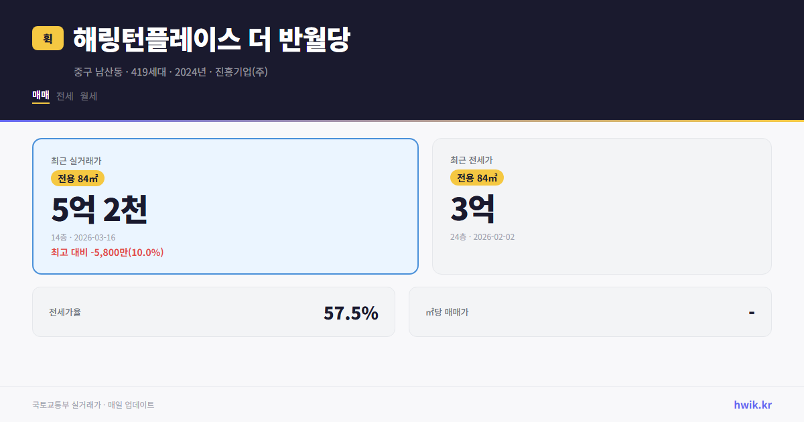Click the 중구 남산동 subtitle info
The height and width of the screenshot is (422, 804).
tap(170, 72)
